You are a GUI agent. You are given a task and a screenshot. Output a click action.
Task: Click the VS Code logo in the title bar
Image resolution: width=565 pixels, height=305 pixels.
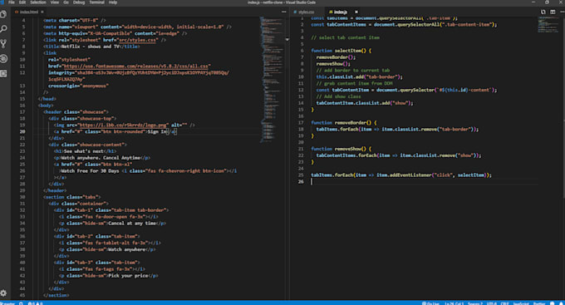(x=2, y=2)
